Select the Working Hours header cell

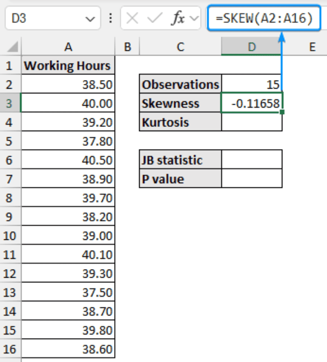point(68,66)
